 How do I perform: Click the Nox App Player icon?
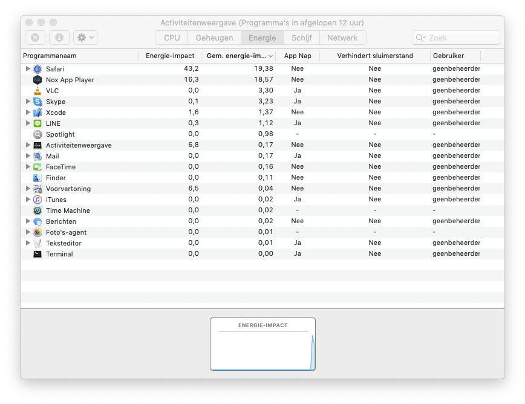[x=37, y=80]
